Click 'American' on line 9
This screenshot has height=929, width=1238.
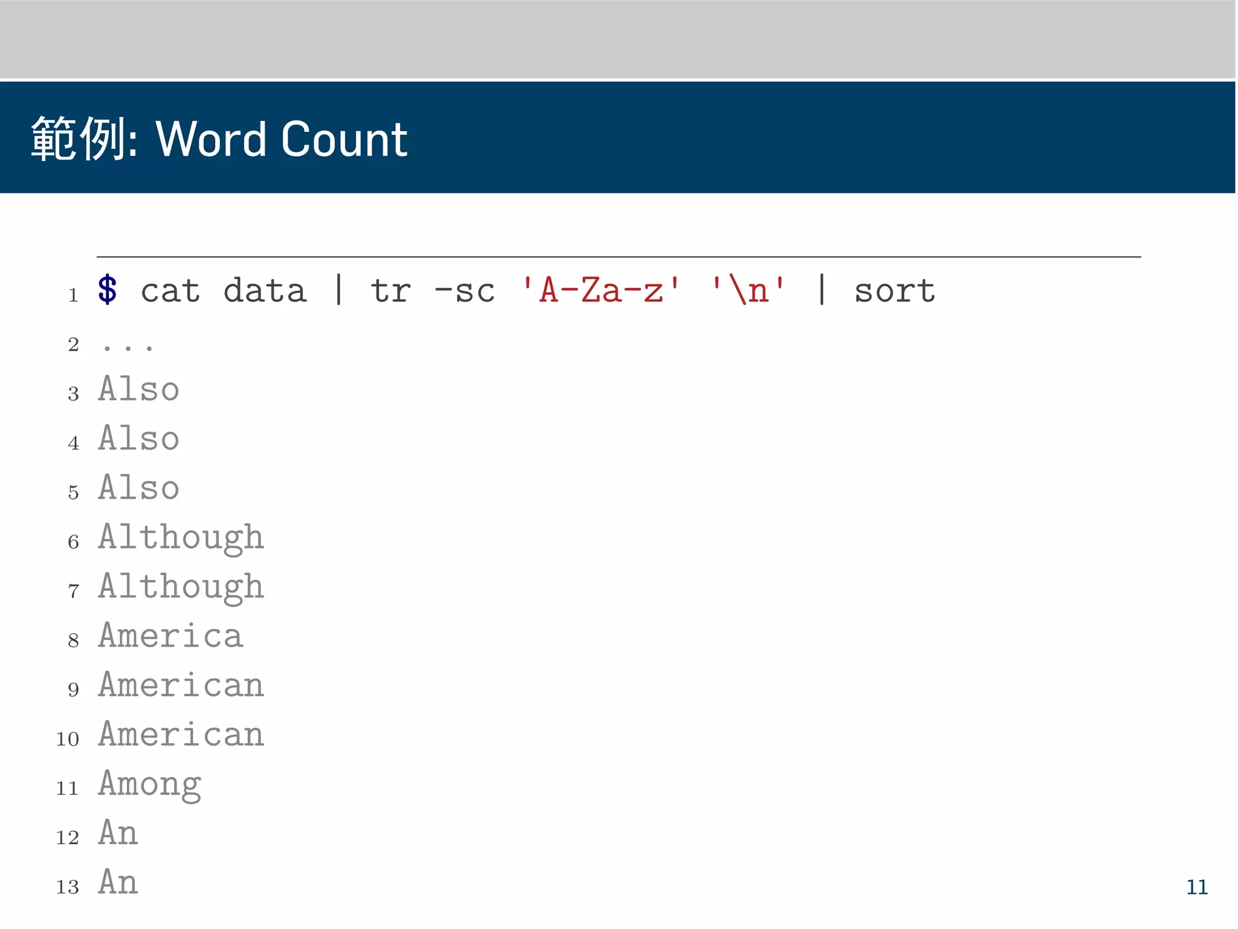pyautogui.click(x=181, y=685)
